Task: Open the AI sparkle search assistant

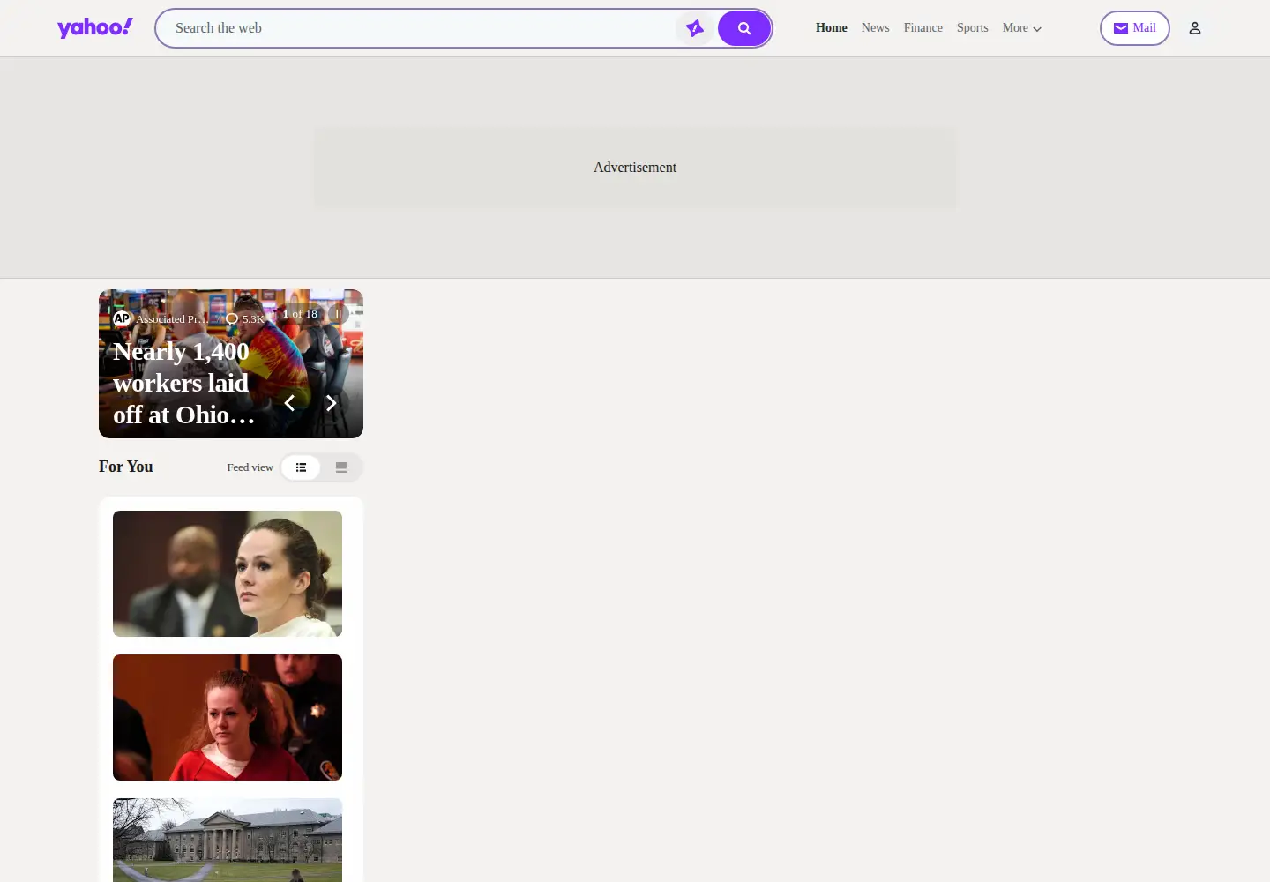Action: [695, 28]
